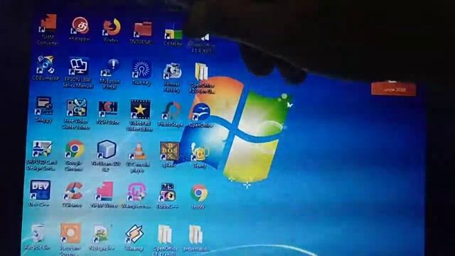
Task: Open the Format Factory shortcut
Action: pos(172,72)
